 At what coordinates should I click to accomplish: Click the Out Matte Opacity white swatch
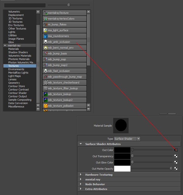tap(122, 169)
